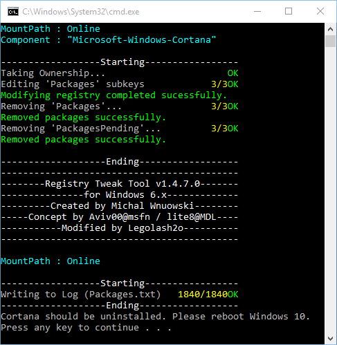Click the title text C:\Windows\System32\cmd.exe
337x345 pixels.
81,12
